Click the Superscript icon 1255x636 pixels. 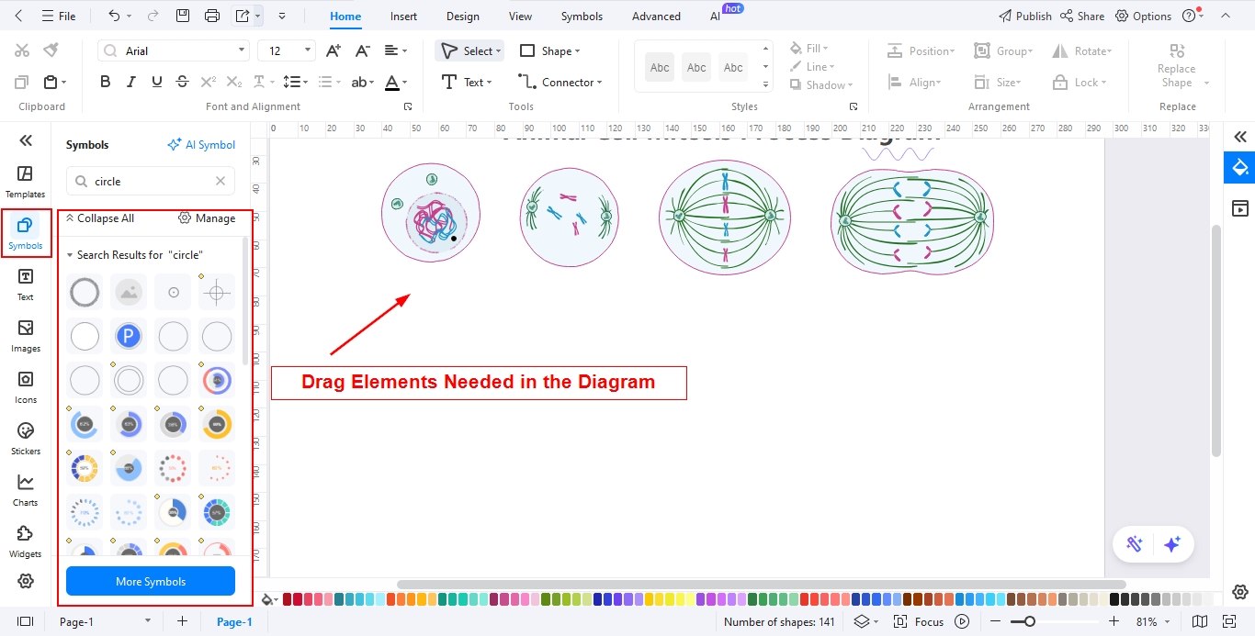[209, 82]
